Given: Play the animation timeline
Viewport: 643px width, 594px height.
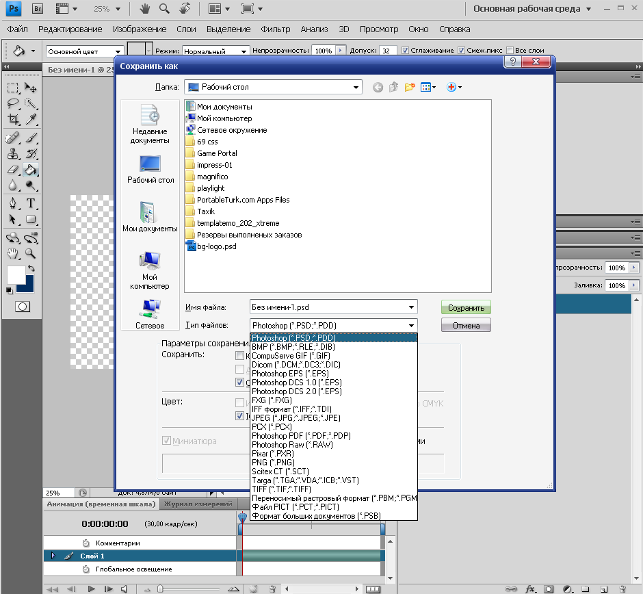Looking at the screenshot, I should [92, 589].
